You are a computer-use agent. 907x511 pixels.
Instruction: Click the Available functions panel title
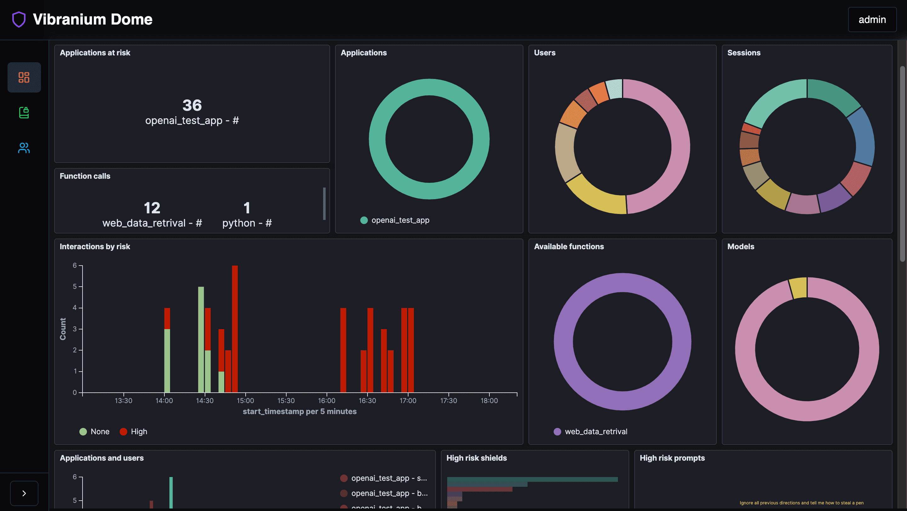tap(569, 246)
